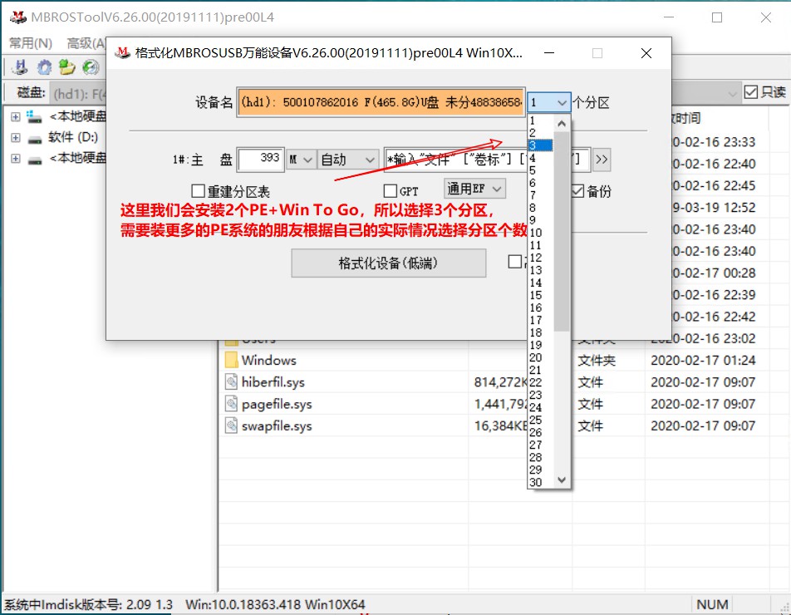
Task: Click the down arrow on the partition list scrollbar
Action: [561, 480]
